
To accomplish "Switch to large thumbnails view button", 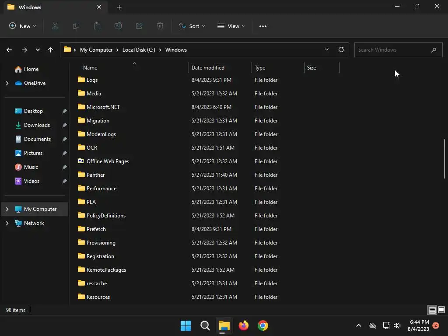I will point(441,310).
